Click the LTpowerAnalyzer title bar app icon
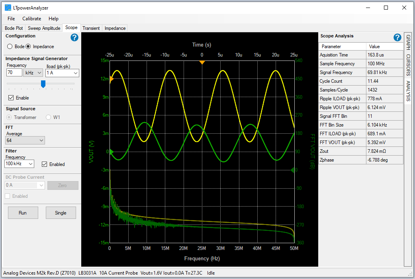The height and width of the screenshot is (279, 415). click(8, 8)
